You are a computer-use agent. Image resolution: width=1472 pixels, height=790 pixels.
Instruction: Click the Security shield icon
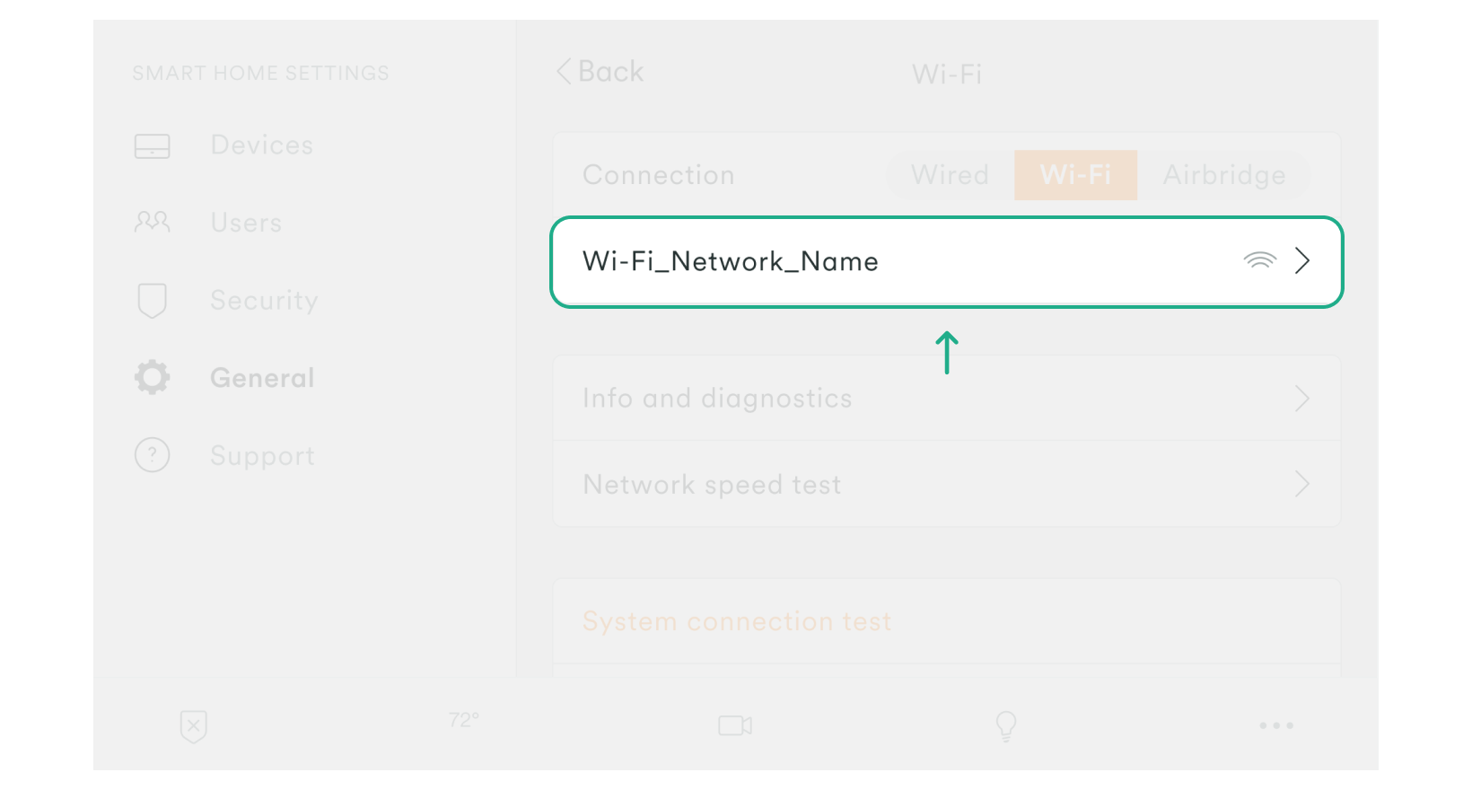point(152,301)
